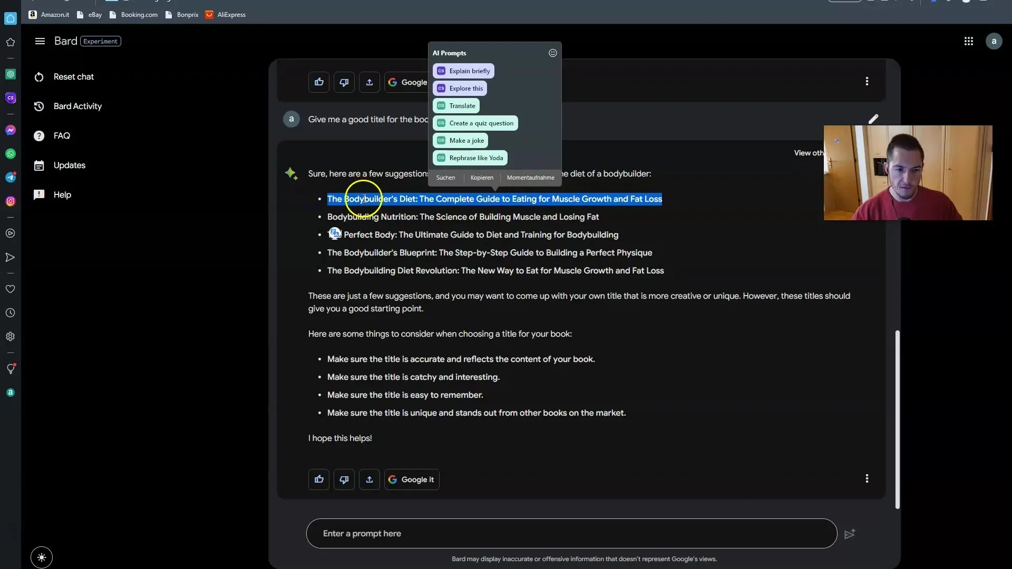
Task: Select the Rephrase like Yoda option
Action: tap(475, 158)
